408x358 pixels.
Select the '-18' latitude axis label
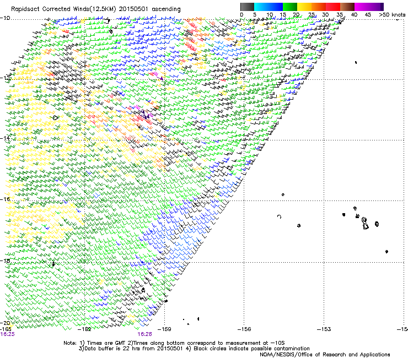[x=5, y=261]
